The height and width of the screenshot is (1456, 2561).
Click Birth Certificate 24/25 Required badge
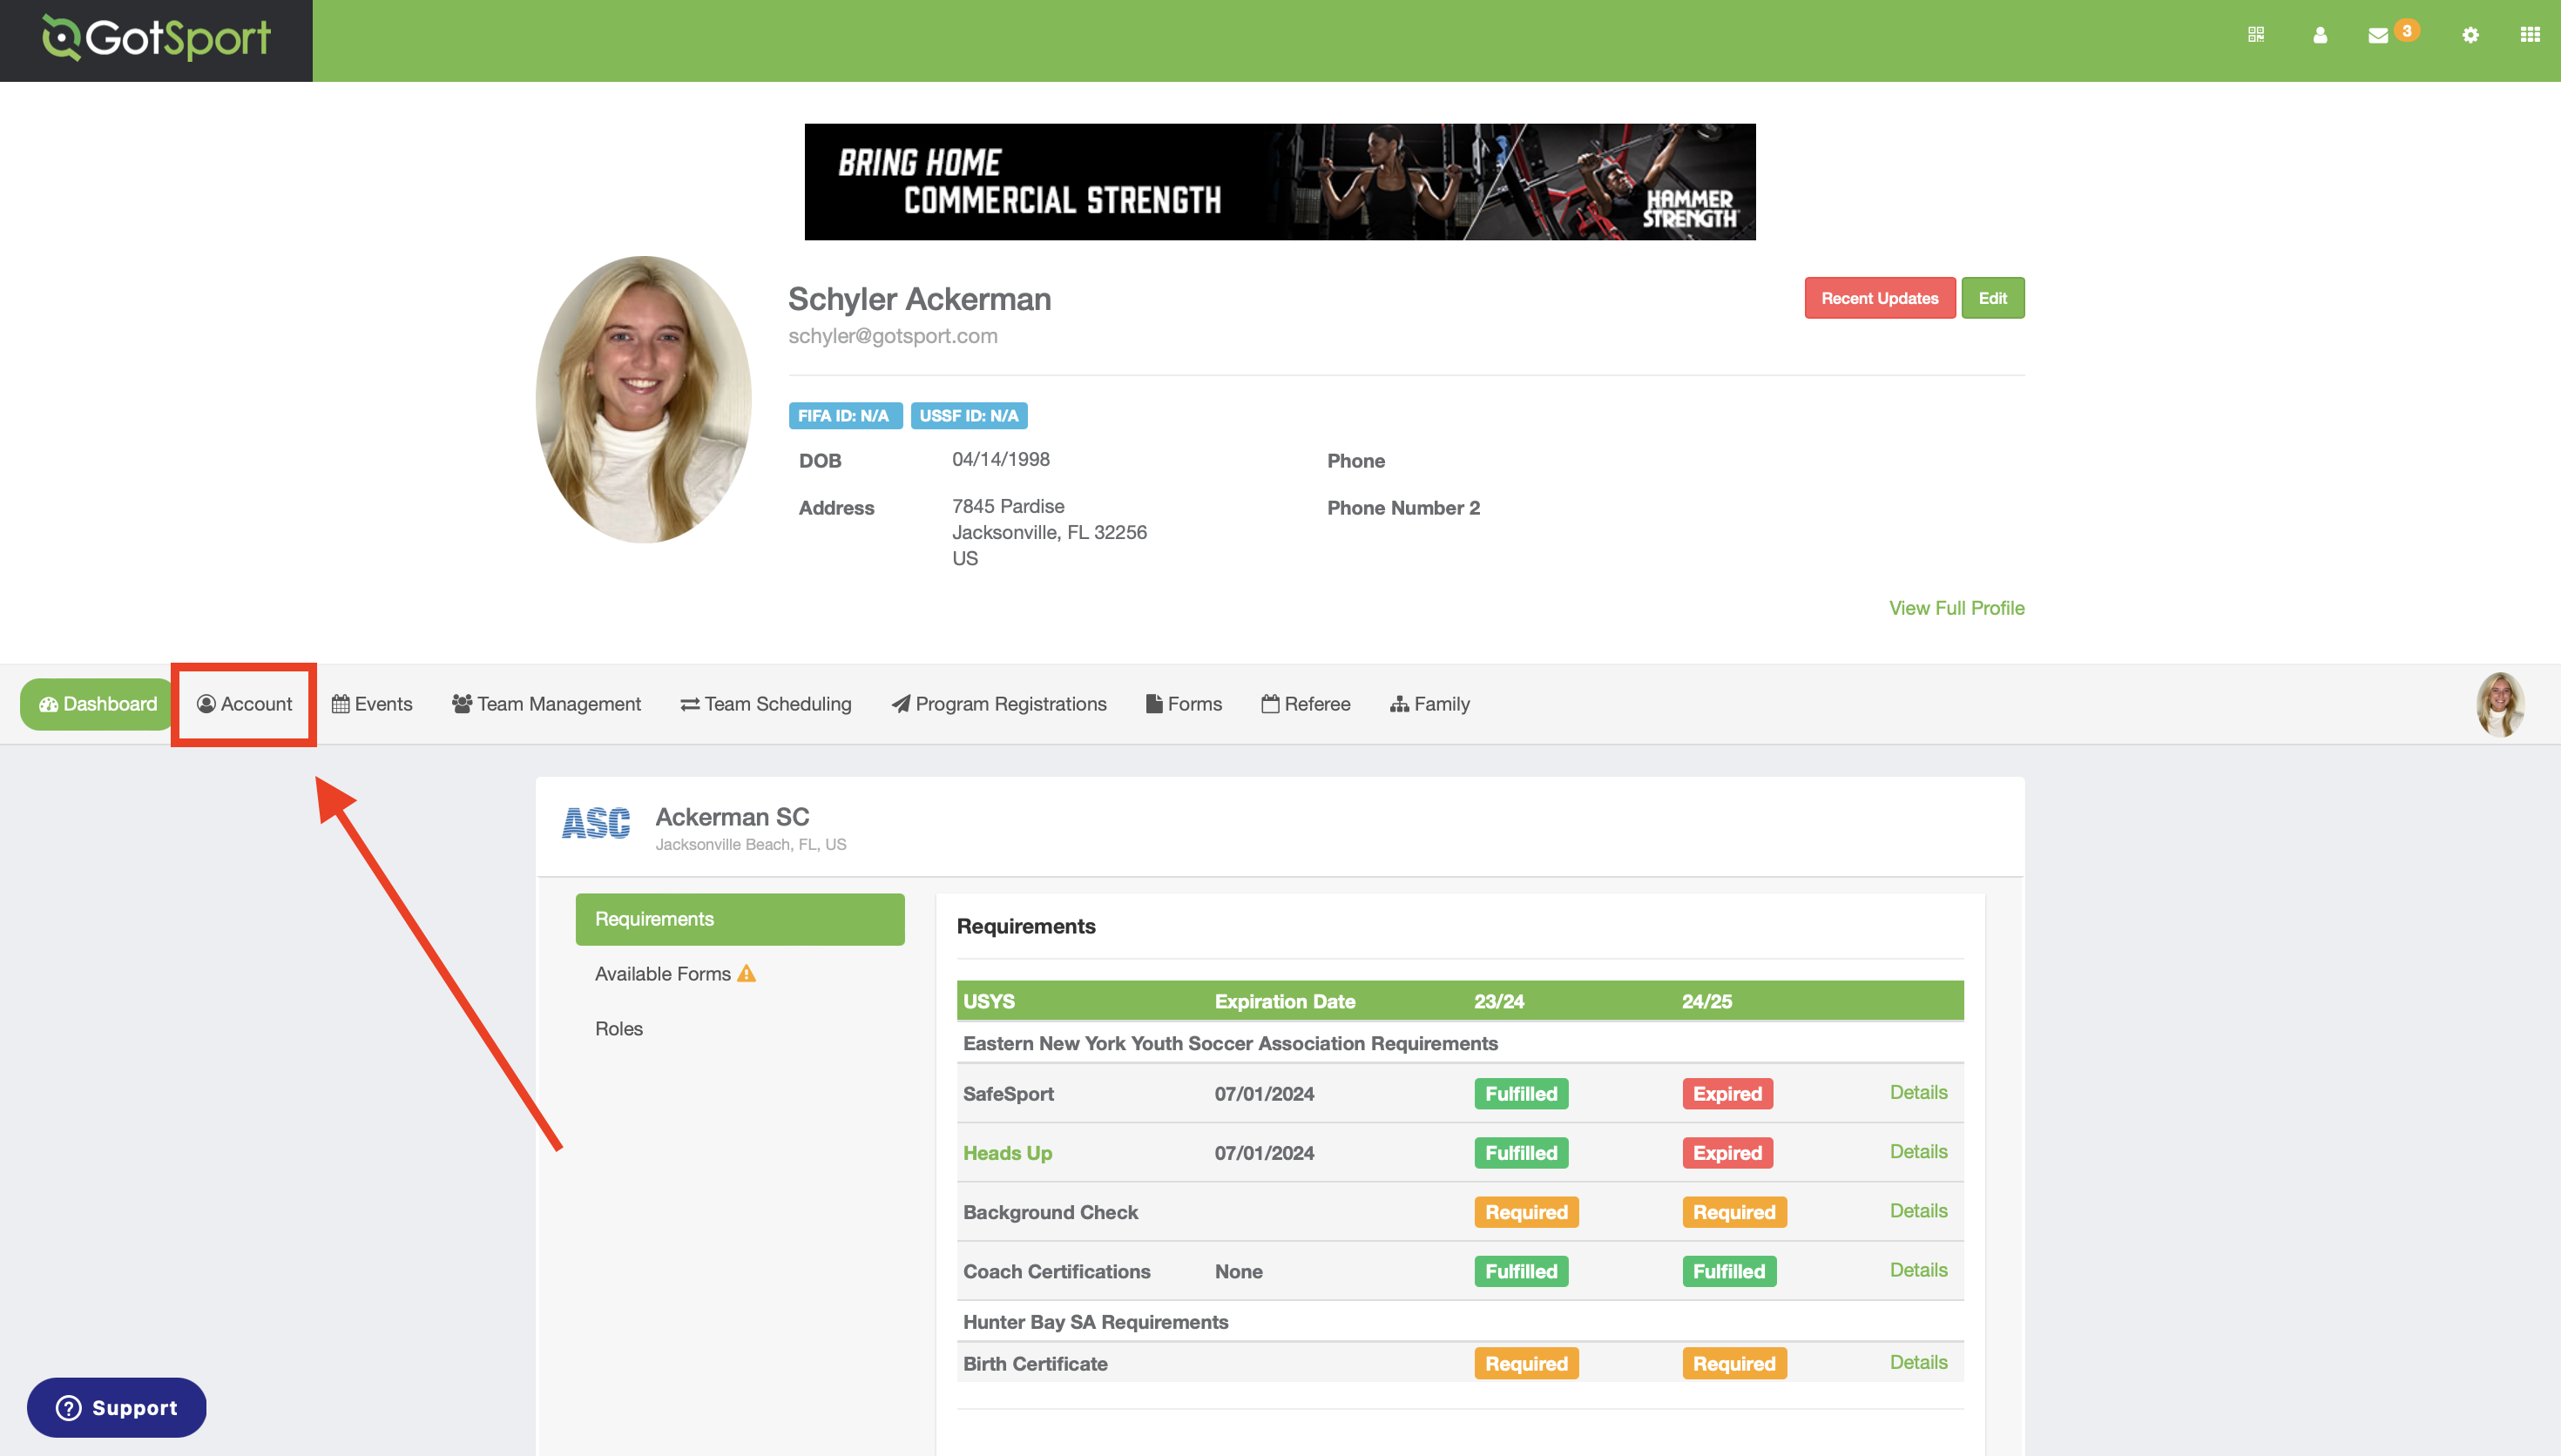(1734, 1363)
